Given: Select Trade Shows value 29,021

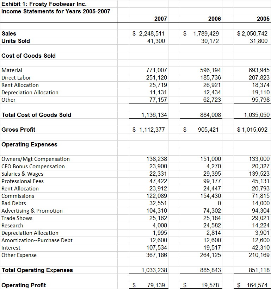Looking at the screenshot, I should 261,218.
